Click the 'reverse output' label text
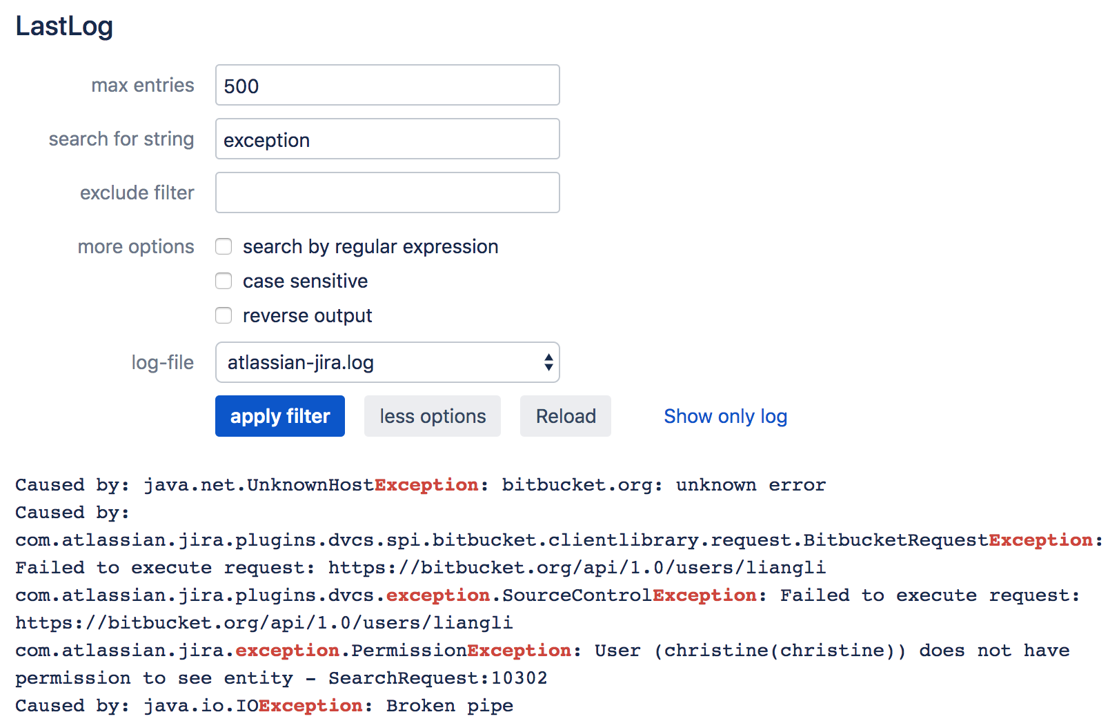 click(307, 315)
